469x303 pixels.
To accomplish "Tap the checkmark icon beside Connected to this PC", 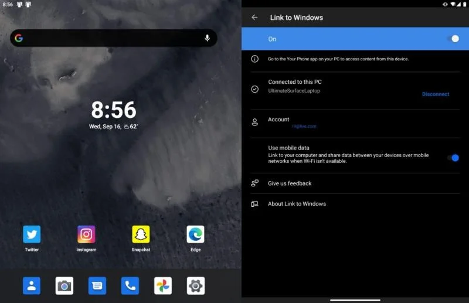I will [255, 89].
